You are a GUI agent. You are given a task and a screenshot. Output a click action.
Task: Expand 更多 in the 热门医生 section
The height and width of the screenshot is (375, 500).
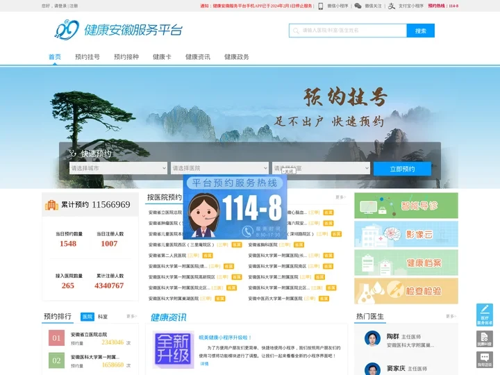451,317
